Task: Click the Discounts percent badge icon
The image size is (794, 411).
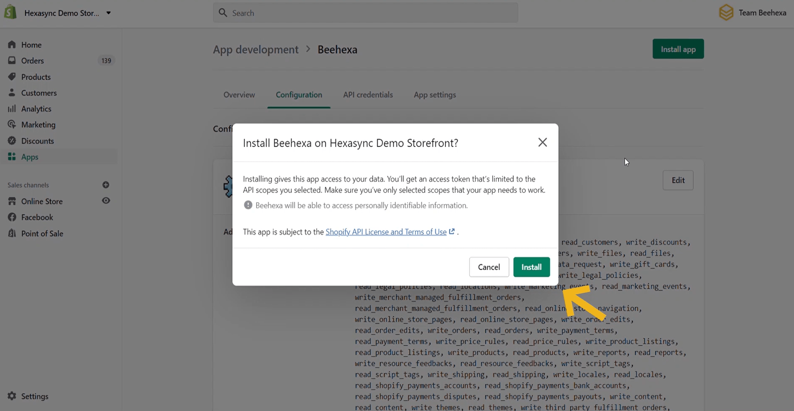Action: [x=12, y=141]
